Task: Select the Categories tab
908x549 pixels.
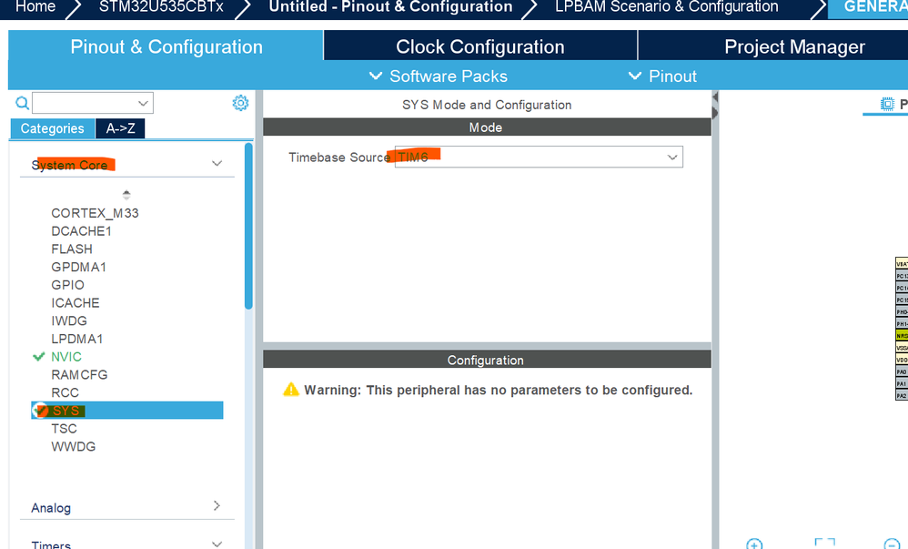Action: [x=52, y=128]
